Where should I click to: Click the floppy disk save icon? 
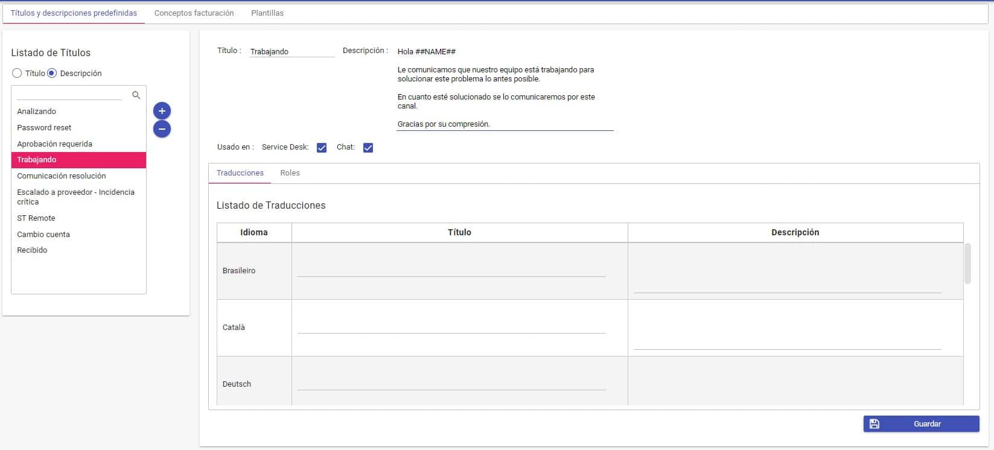[x=874, y=424]
